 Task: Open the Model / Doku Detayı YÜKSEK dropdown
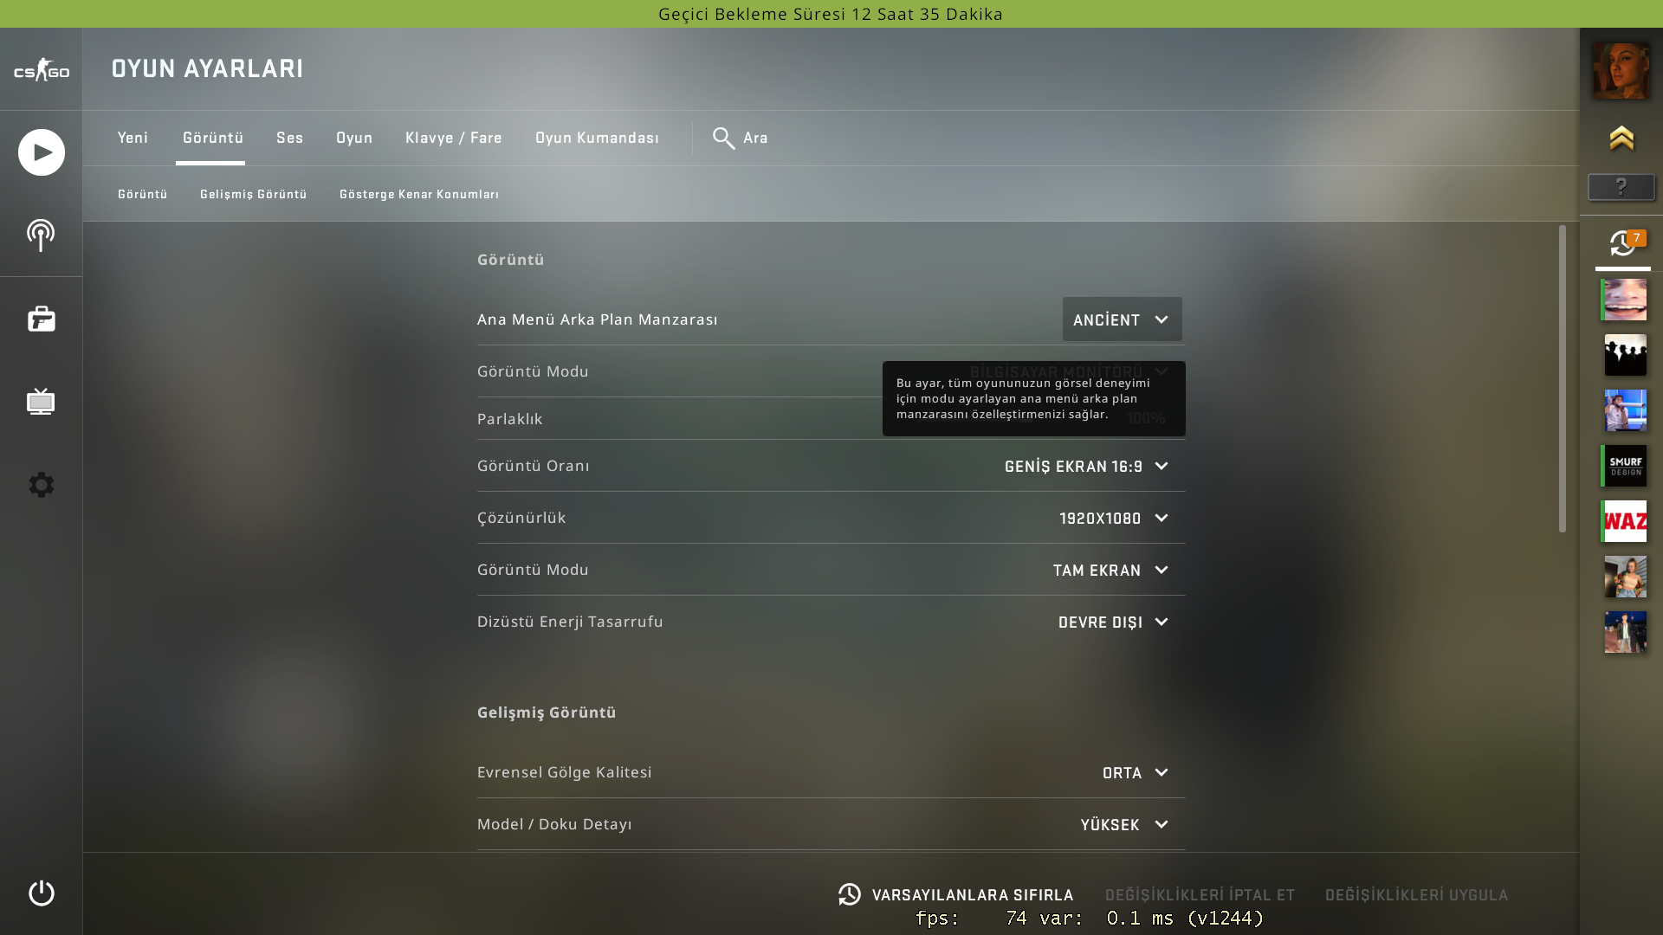(1125, 825)
